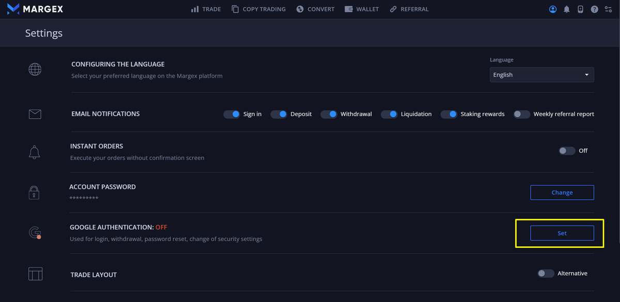Open the settings sliders icon in header

pyautogui.click(x=608, y=9)
